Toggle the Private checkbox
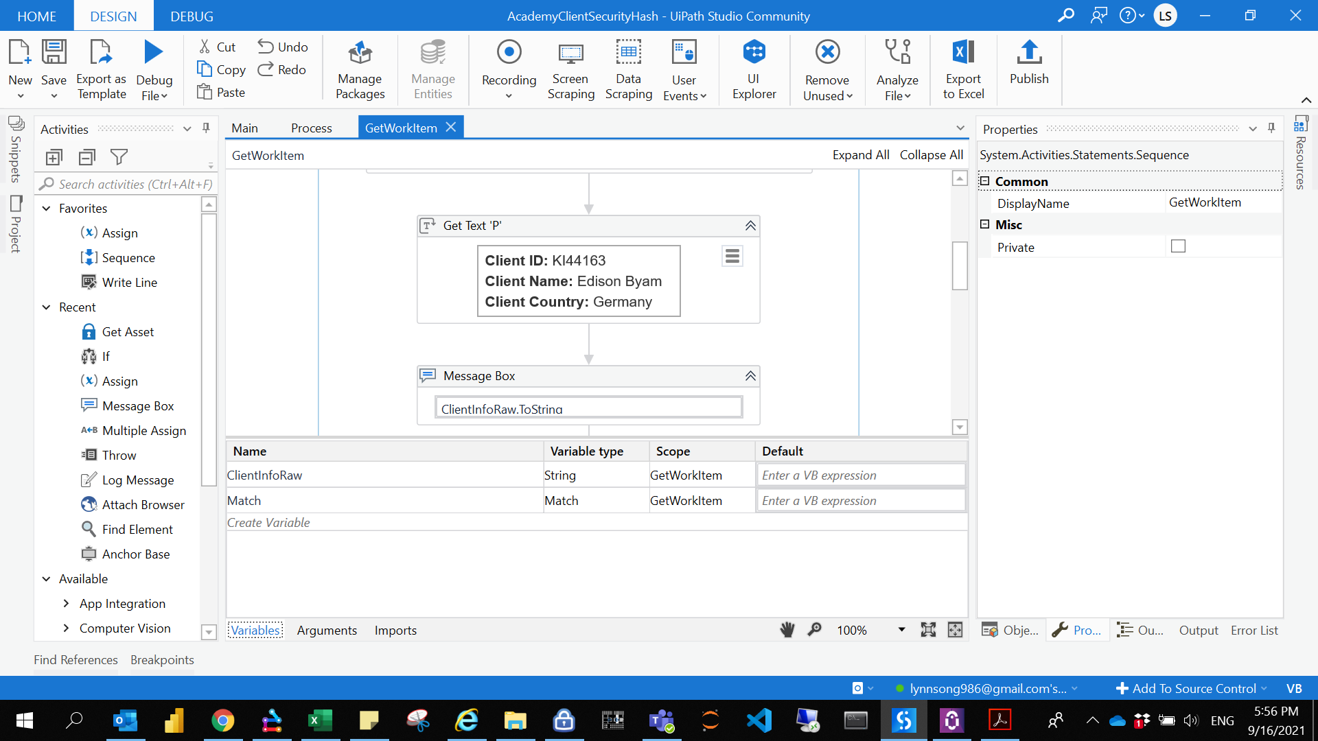 [x=1178, y=246]
